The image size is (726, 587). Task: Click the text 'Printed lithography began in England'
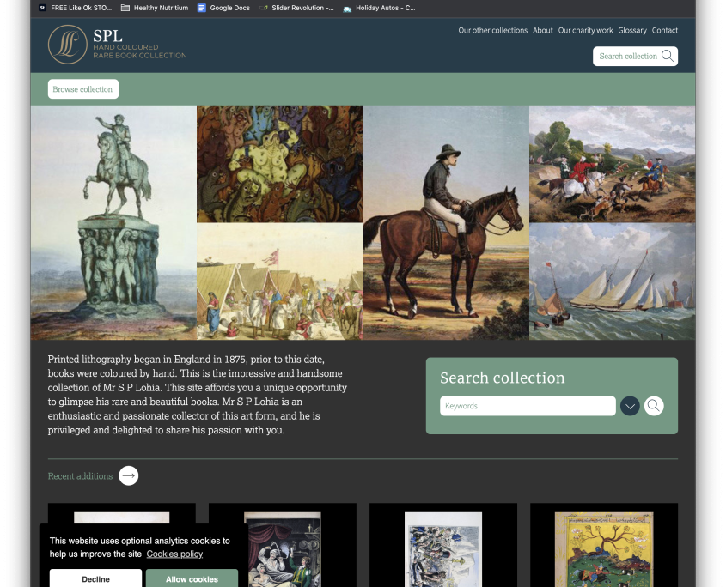coord(129,359)
